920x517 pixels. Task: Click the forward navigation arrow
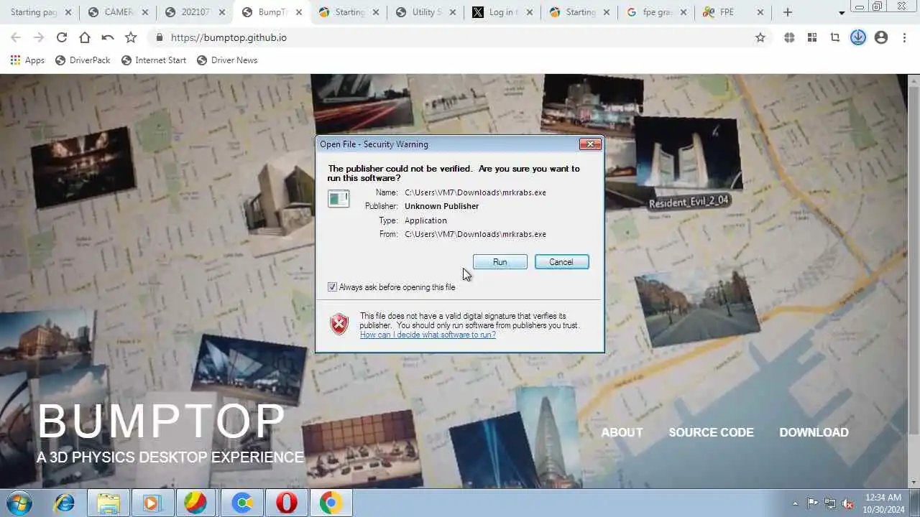tap(39, 37)
